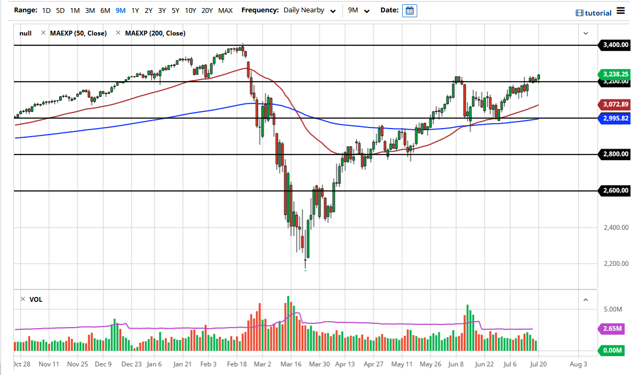This screenshot has height=375, width=631.
Task: Open the date picker calendar icon
Action: [x=409, y=10]
